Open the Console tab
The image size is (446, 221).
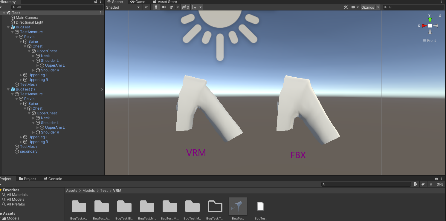53,179
